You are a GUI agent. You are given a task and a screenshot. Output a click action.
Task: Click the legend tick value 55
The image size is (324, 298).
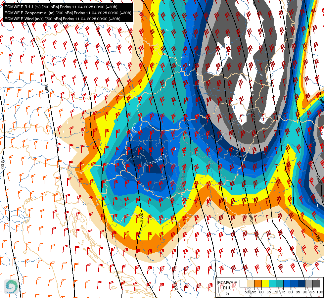pyautogui.click(x=254, y=292)
